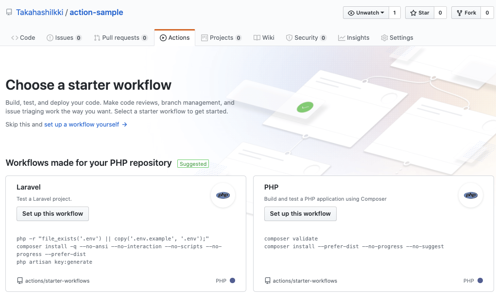Click the watchers count 1
The height and width of the screenshot is (303, 496).
click(x=394, y=13)
